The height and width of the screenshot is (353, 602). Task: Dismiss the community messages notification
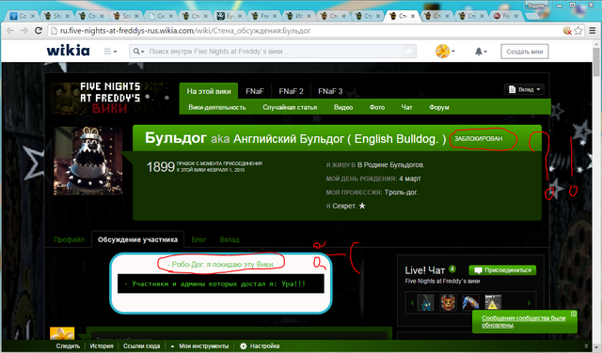(x=573, y=314)
